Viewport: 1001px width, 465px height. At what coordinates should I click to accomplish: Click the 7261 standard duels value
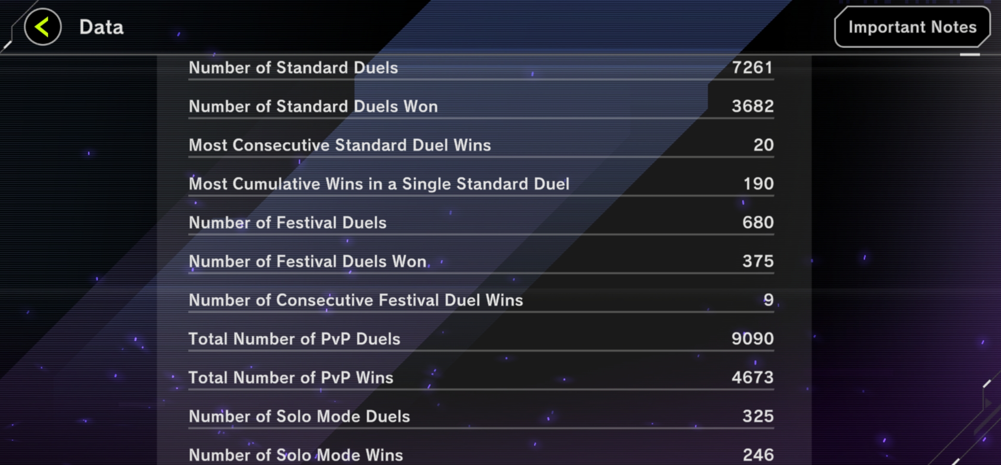[752, 67]
